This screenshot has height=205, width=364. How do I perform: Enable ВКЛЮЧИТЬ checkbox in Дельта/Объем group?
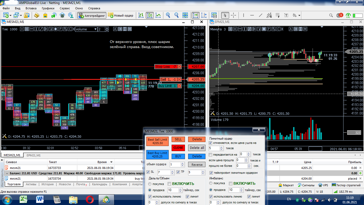[x=169, y=184]
